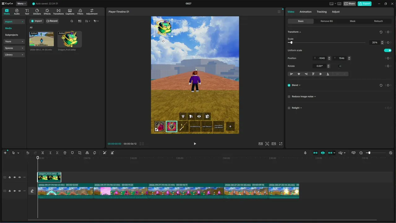Click the pencil cover edit icon on main track

tap(32, 191)
